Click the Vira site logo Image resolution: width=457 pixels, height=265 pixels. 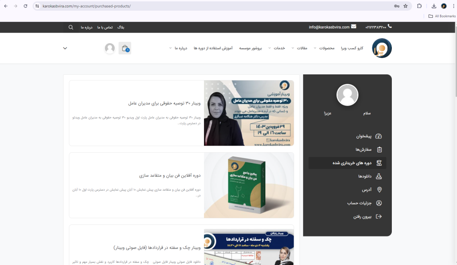click(x=382, y=48)
